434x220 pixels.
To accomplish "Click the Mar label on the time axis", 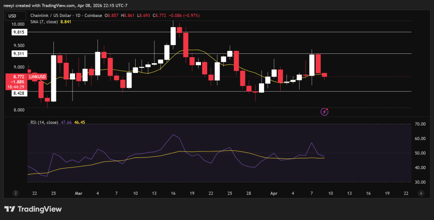I will coord(78,193).
